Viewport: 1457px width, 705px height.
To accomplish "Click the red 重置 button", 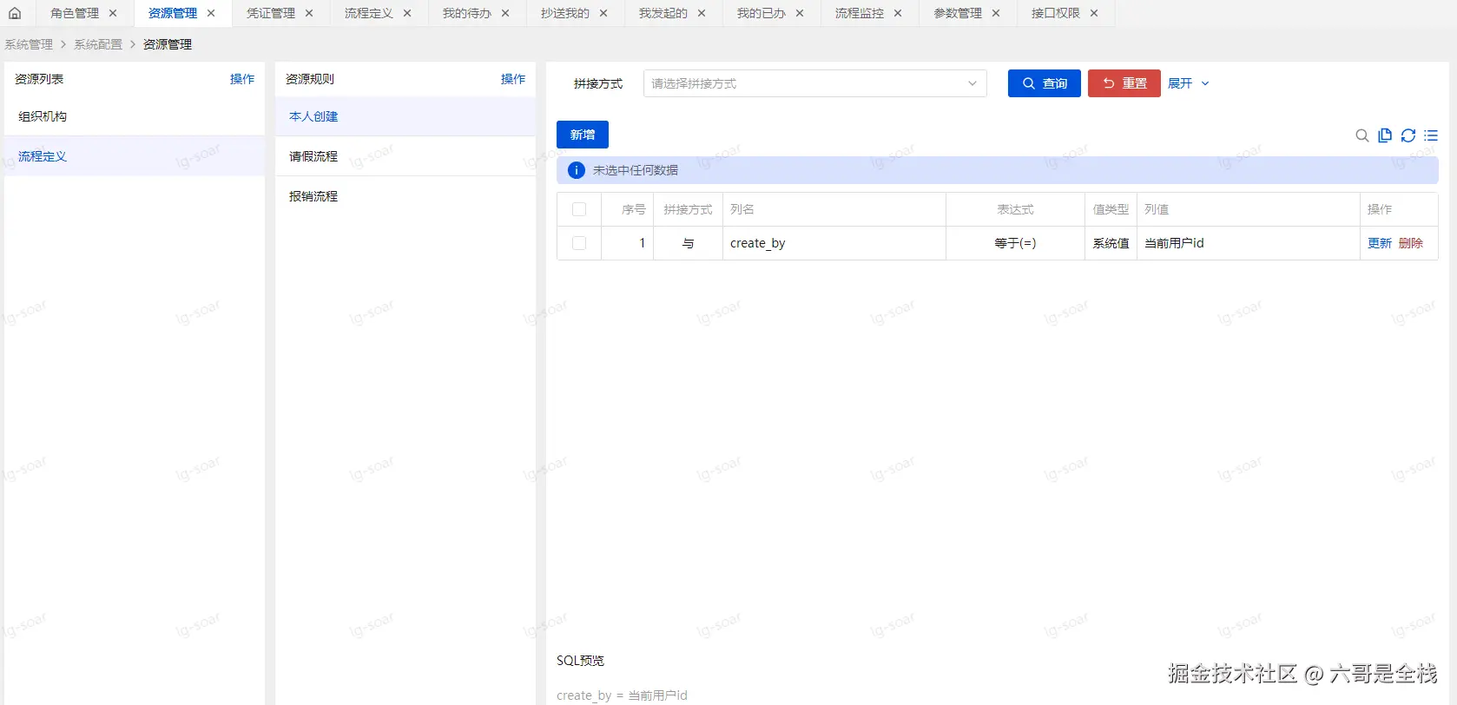I will [1124, 83].
